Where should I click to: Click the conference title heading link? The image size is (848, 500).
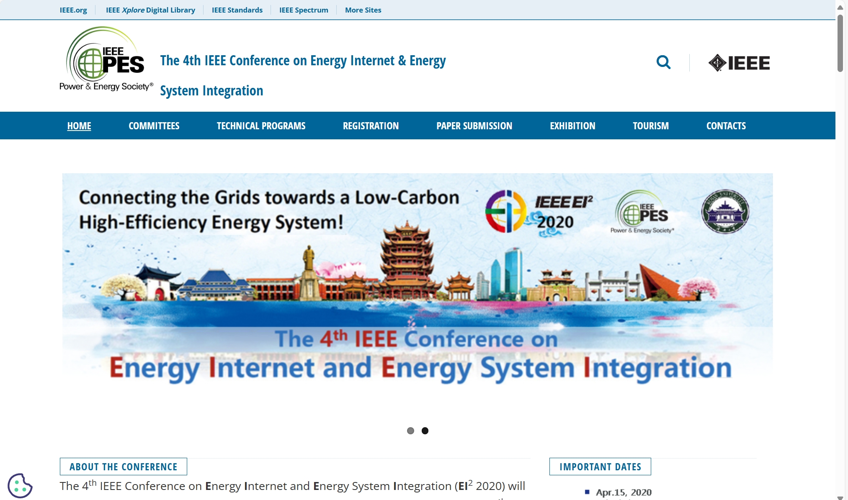303,76
